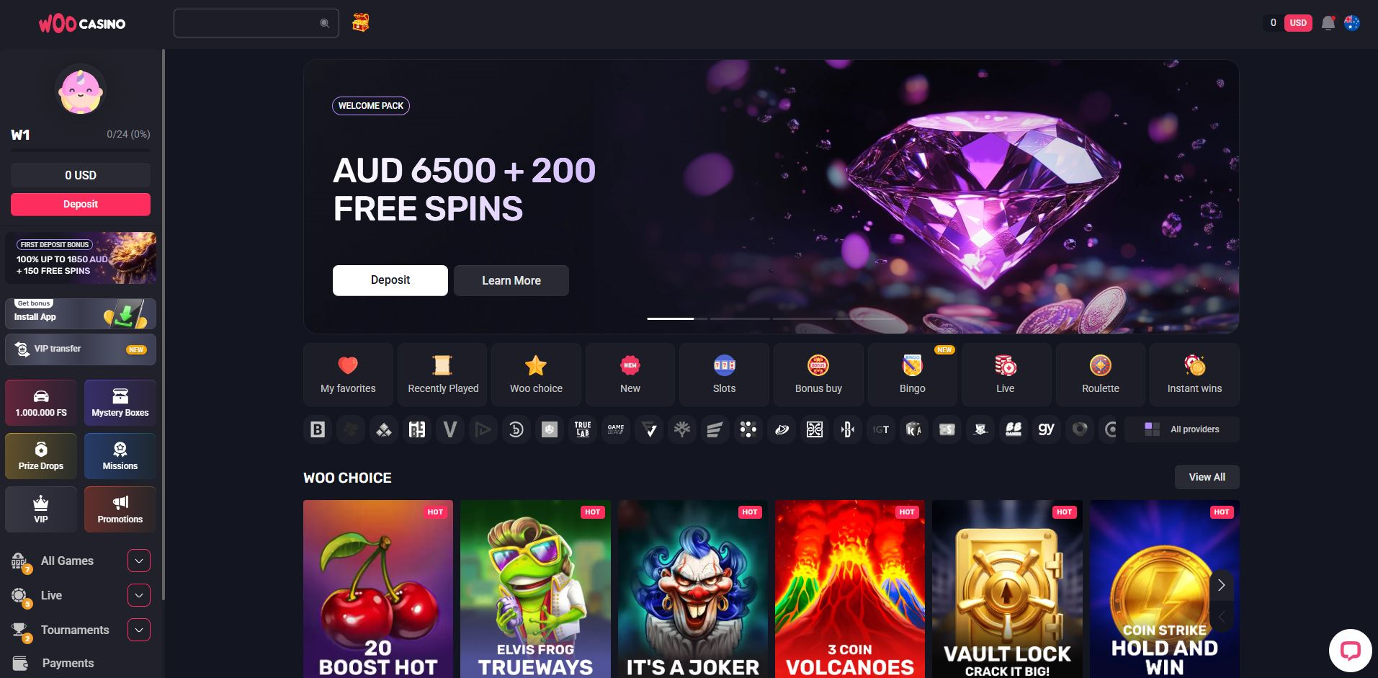Screen dimensions: 1378x678
Task: Expand the Tournaments sidebar section
Action: coord(139,630)
